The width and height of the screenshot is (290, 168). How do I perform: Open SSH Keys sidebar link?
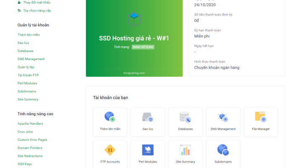(25, 164)
